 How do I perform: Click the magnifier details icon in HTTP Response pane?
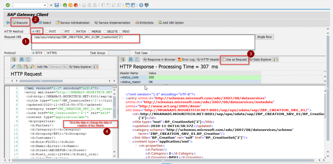(x=122, y=59)
